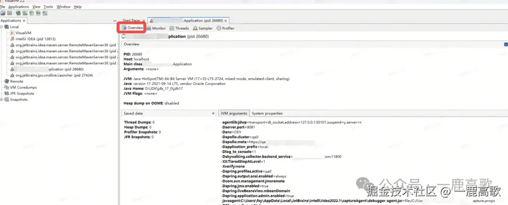This screenshot has height=205, width=508.
Task: Switch to the Monitor tab
Action: pos(156,29)
